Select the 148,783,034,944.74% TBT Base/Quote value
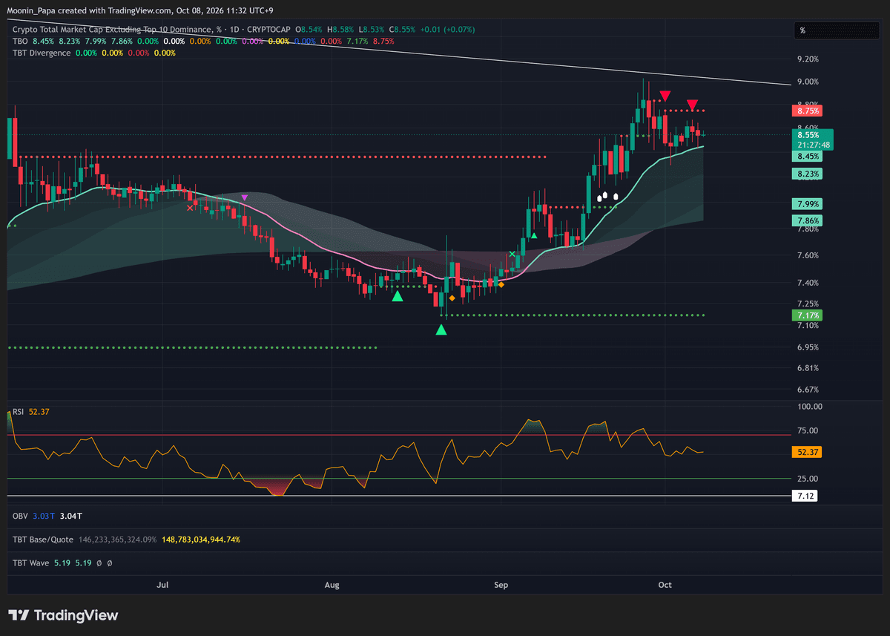 [x=200, y=540]
